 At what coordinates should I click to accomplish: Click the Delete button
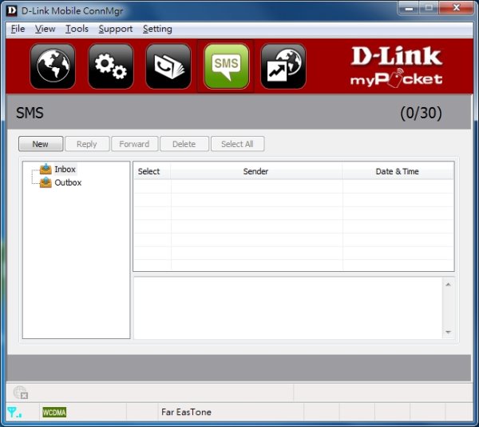pos(184,144)
